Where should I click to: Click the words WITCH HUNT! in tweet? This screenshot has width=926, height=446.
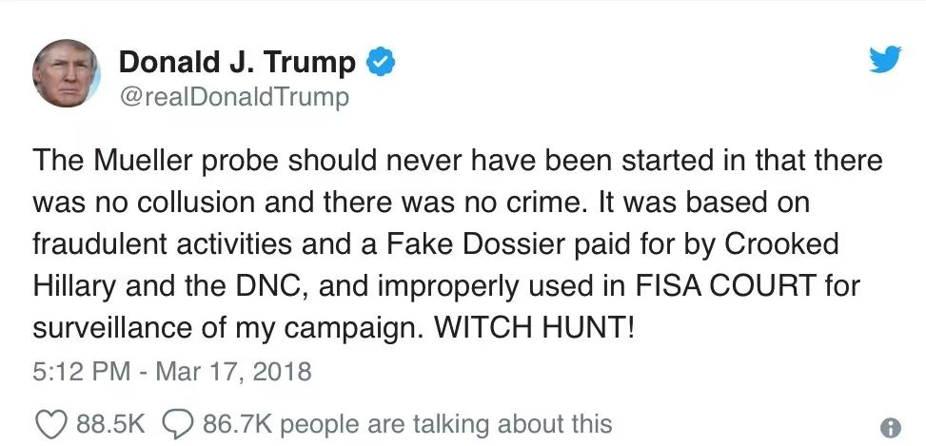click(x=535, y=329)
